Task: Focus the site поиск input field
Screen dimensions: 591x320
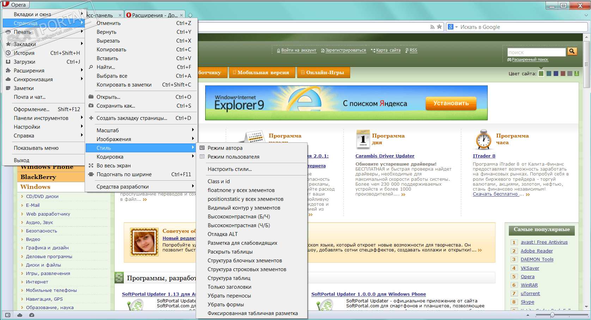Action: 536,52
